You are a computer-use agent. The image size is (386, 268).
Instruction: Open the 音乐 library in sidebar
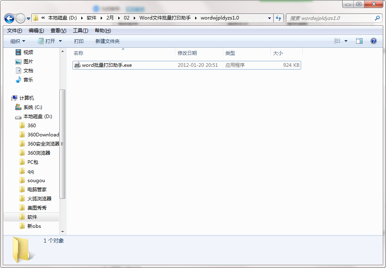pyautogui.click(x=28, y=80)
